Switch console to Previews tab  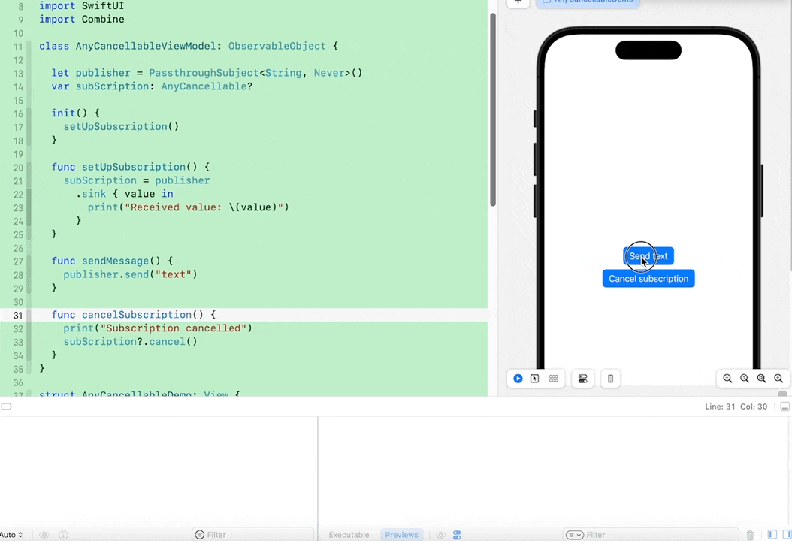coord(401,535)
